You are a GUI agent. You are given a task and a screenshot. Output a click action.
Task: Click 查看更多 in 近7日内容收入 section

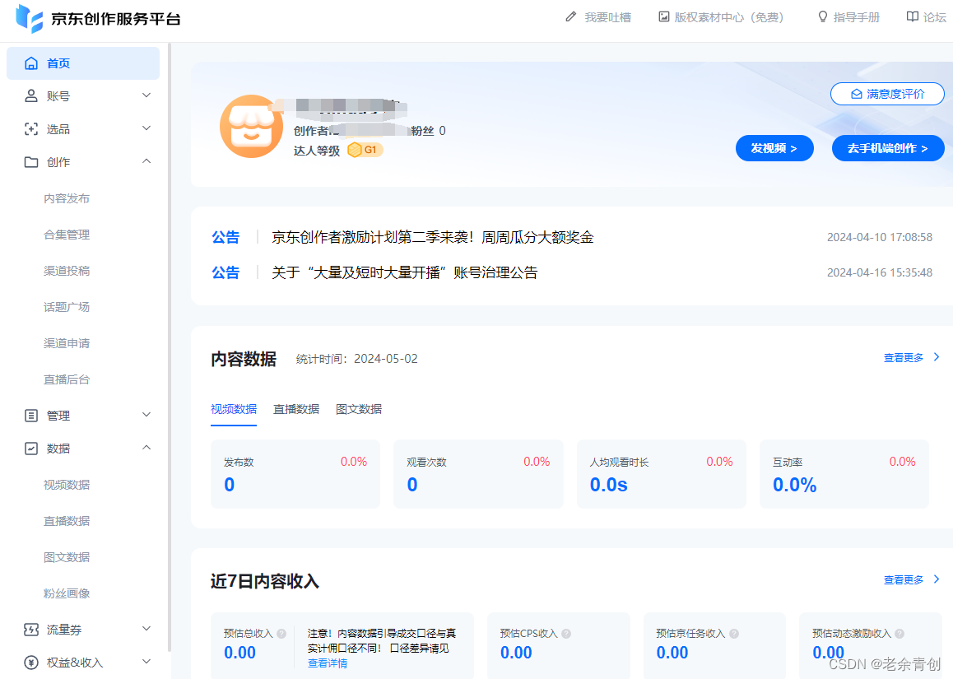(x=904, y=580)
